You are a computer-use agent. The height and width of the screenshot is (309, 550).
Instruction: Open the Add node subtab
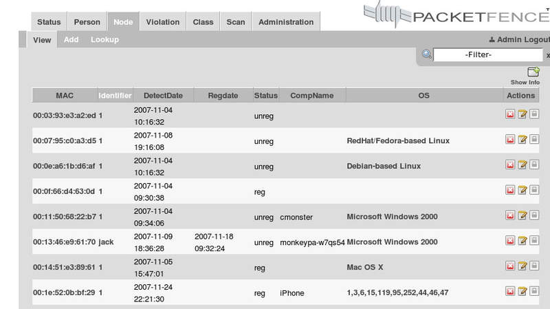71,40
